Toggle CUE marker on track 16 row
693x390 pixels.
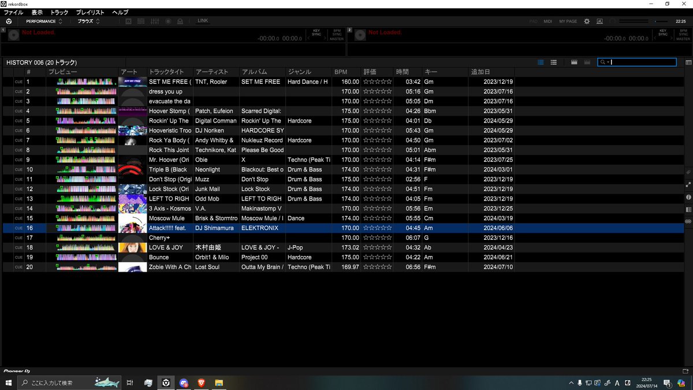click(x=18, y=228)
